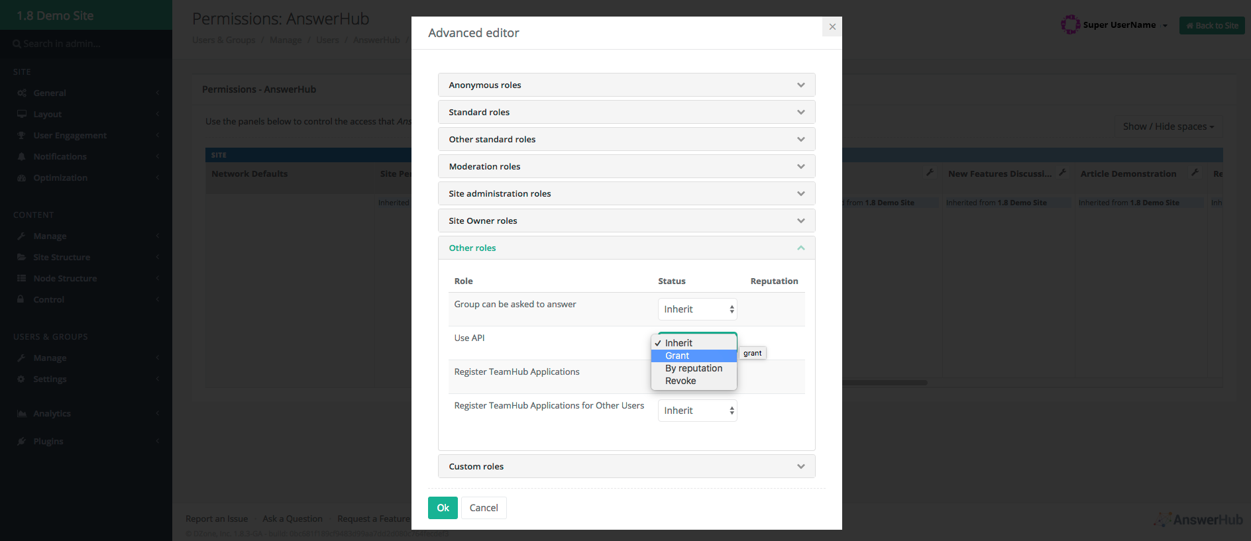The width and height of the screenshot is (1251, 541).
Task: Open the Super UserName account menu
Action: point(1125,25)
